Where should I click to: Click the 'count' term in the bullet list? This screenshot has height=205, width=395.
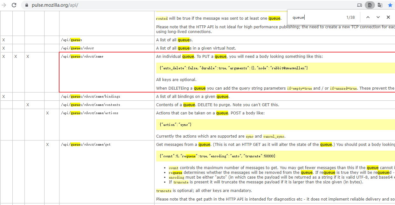(174, 168)
